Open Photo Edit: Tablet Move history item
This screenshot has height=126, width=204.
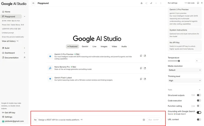[x=13, y=25]
